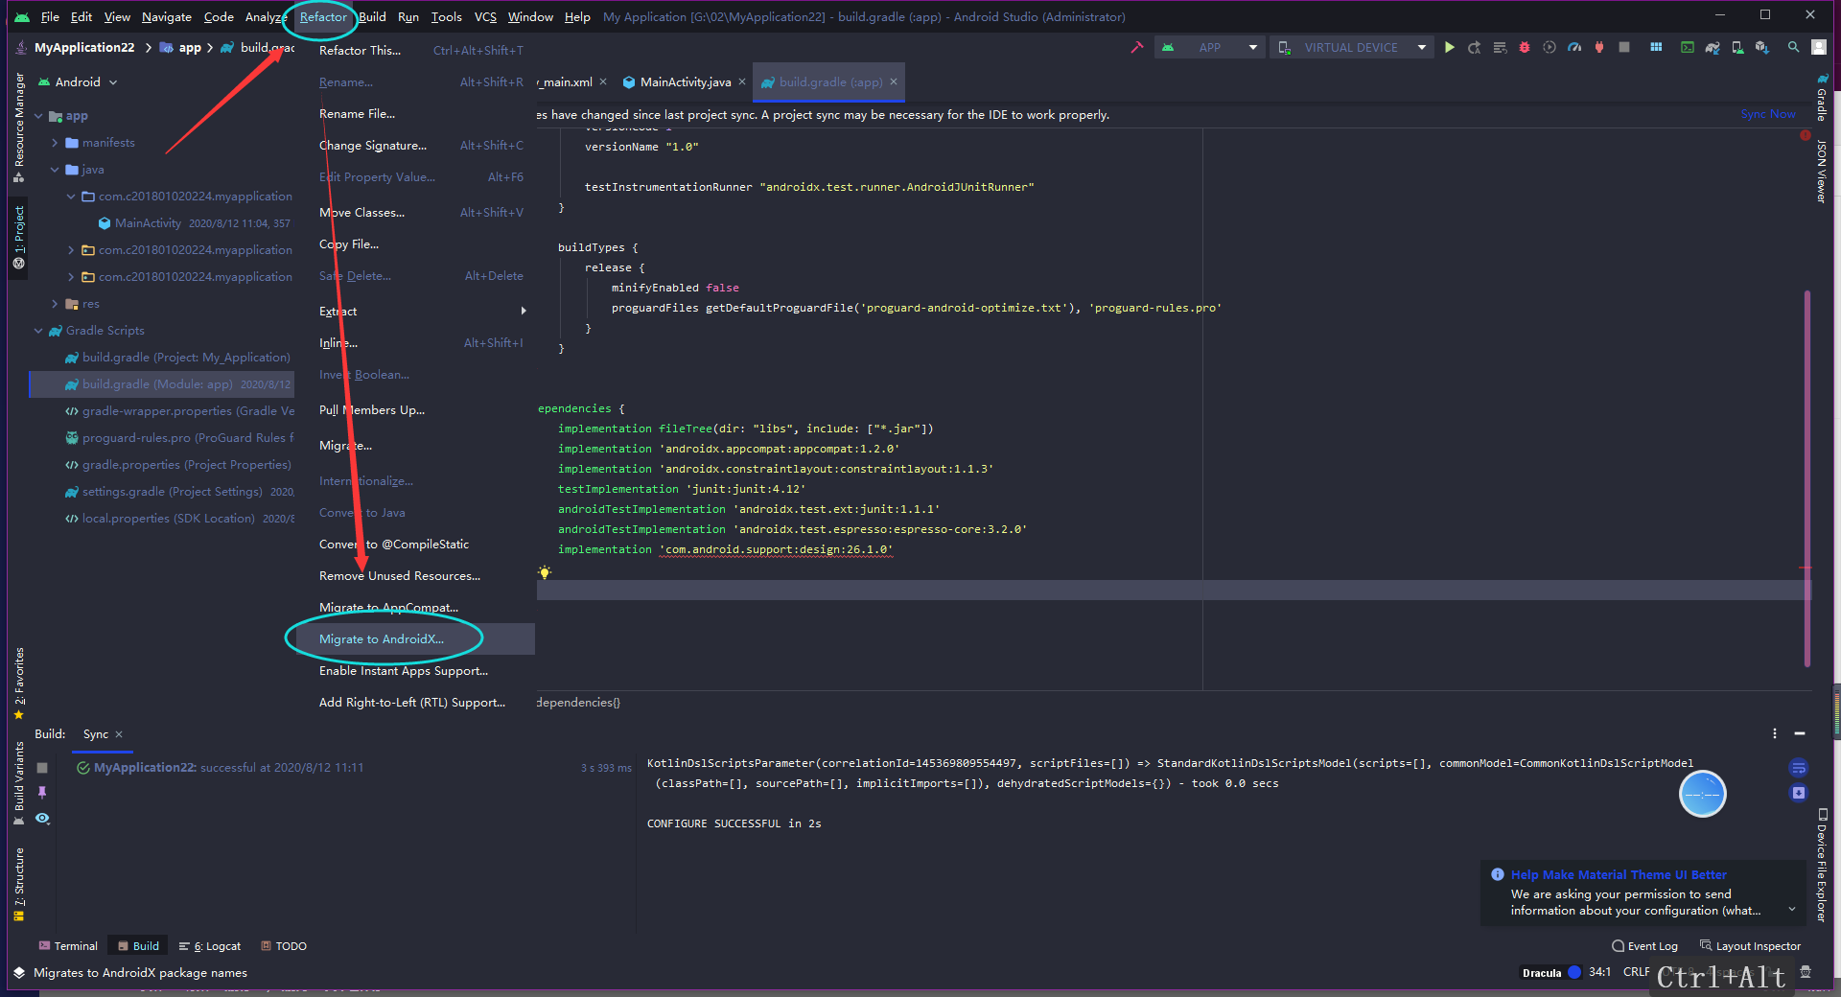Open the AVD Manager icon
Viewport: 1841px width, 997px height.
click(x=1737, y=47)
